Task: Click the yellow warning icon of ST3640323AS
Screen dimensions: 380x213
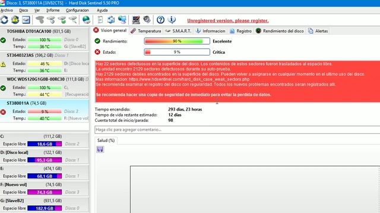Action: pyautogui.click(x=3, y=64)
